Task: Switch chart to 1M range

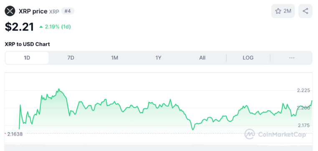Action: click(x=115, y=58)
